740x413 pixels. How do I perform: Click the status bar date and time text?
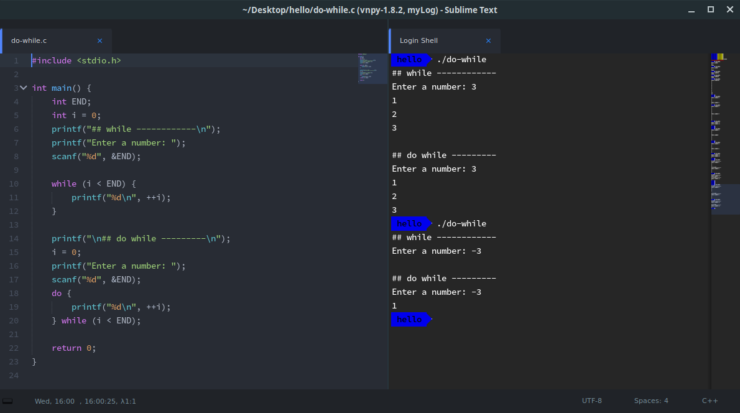pos(85,401)
